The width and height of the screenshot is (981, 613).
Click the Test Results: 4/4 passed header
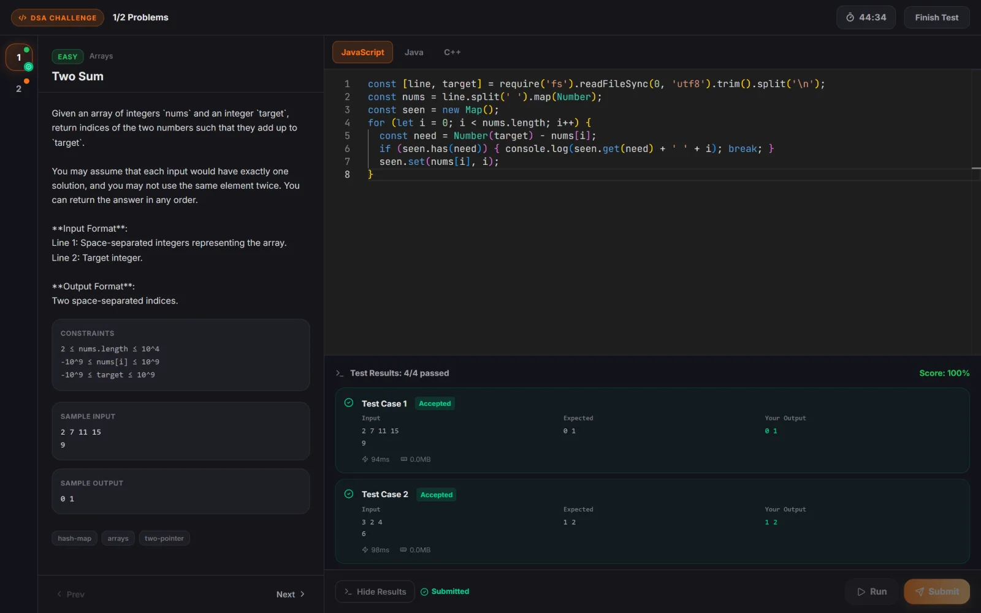[x=399, y=373]
